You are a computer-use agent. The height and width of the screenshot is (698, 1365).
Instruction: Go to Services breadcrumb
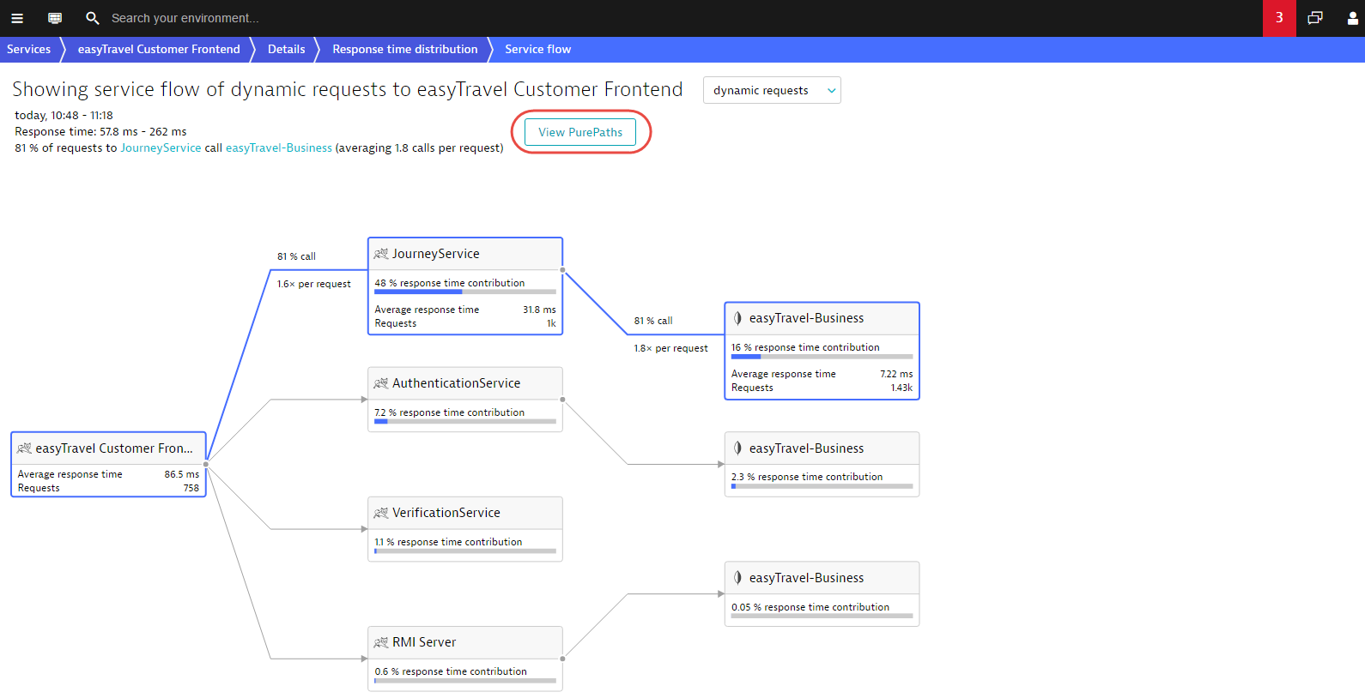(28, 50)
